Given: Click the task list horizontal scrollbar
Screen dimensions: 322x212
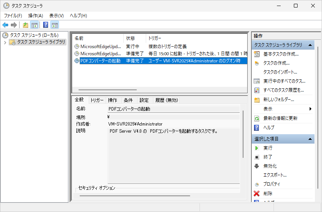Looking at the screenshot, I should tap(107, 90).
